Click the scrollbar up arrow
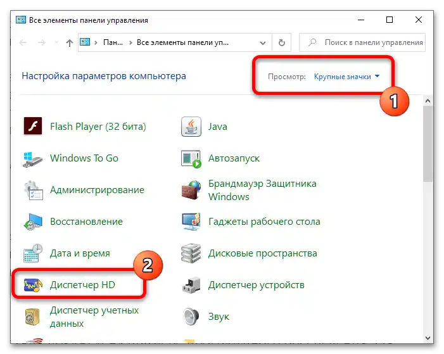The image size is (444, 354). pyautogui.click(x=428, y=101)
